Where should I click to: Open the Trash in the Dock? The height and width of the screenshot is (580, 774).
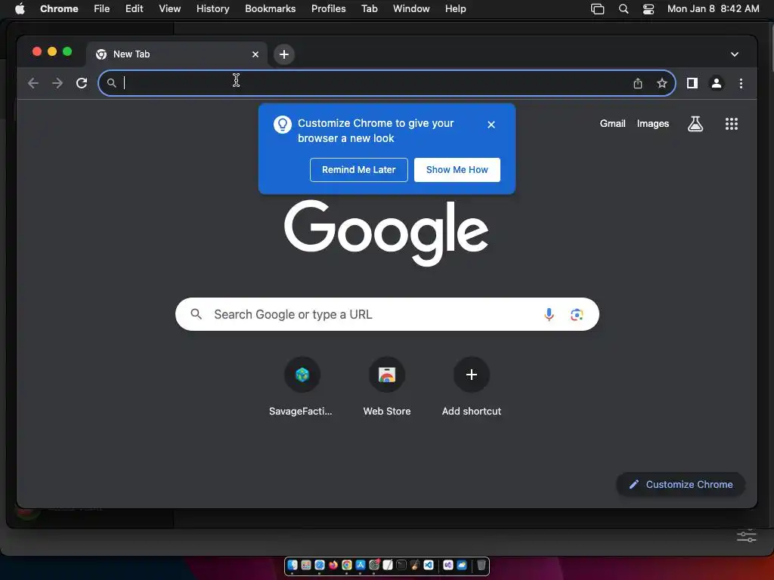(481, 565)
